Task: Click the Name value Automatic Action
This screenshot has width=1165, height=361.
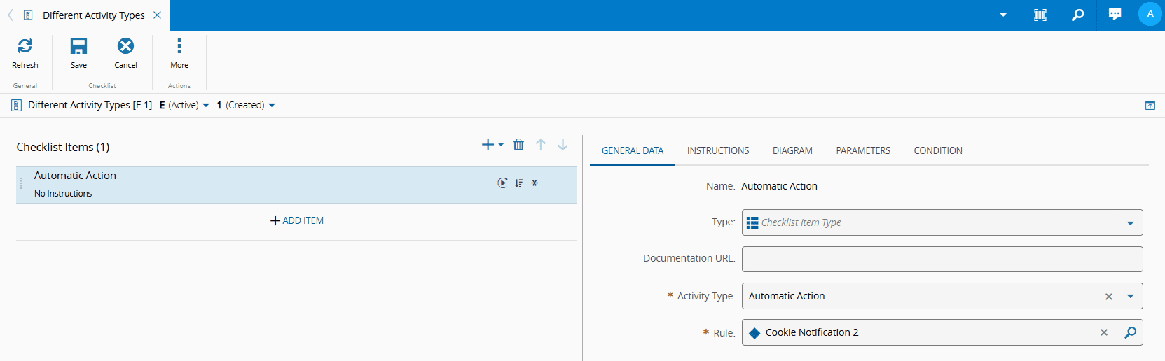Action: click(x=779, y=186)
